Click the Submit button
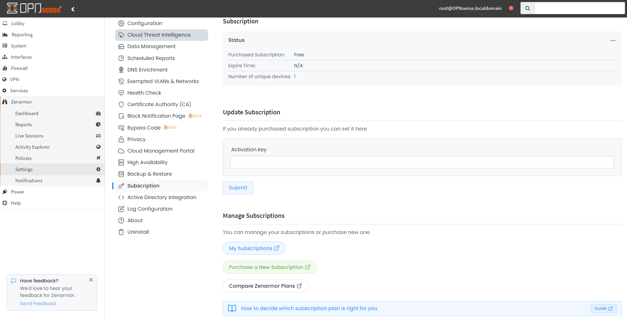This screenshot has width=627, height=318. 238,188
